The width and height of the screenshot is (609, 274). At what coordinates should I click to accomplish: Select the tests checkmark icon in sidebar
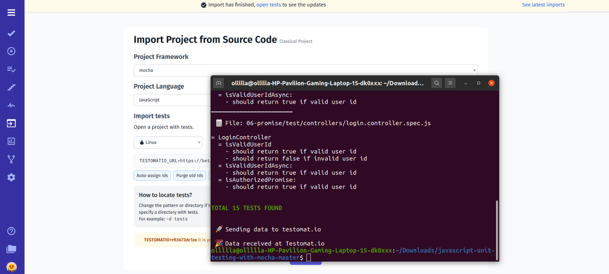[11, 33]
